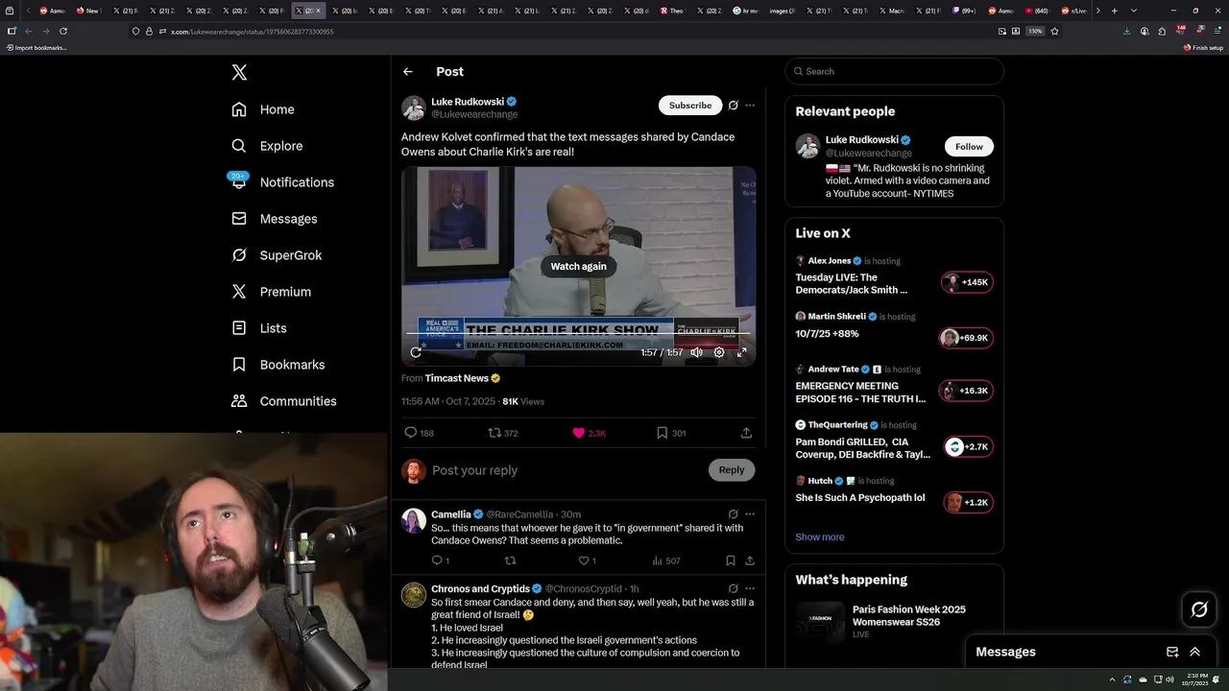Join Martin Shkreli live with +69.9K
Image resolution: width=1229 pixels, height=691 pixels.
click(x=966, y=338)
